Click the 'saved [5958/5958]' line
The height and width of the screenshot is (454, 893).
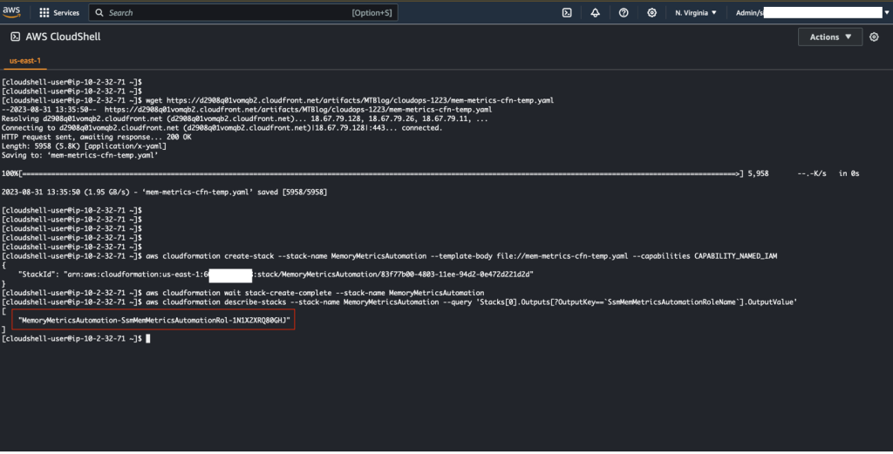point(165,193)
